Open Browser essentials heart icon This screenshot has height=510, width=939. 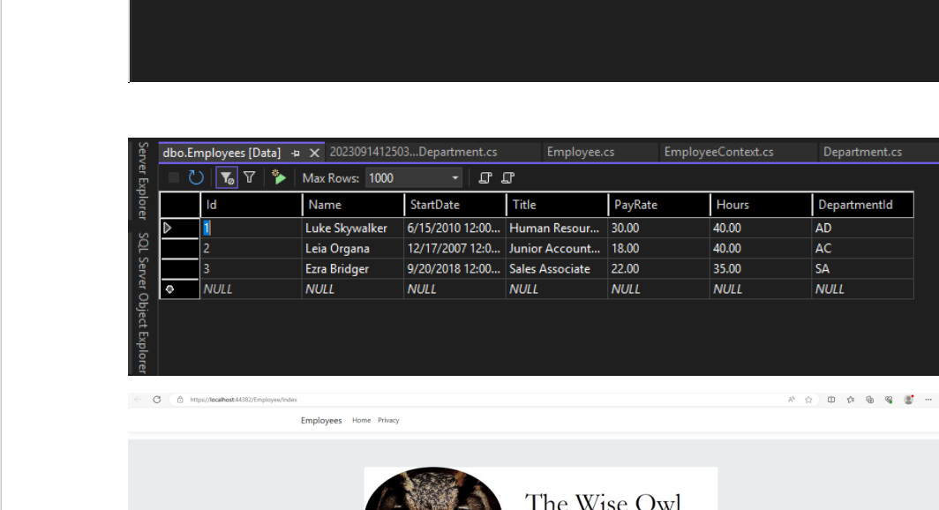coord(889,398)
